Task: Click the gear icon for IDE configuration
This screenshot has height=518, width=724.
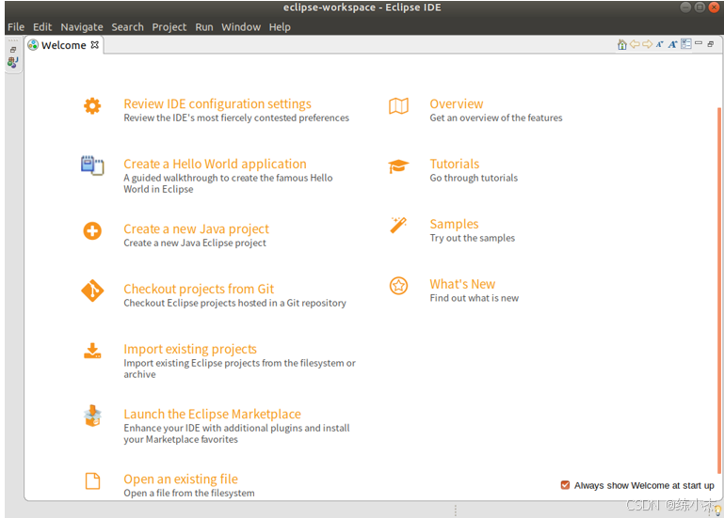Action: click(92, 105)
